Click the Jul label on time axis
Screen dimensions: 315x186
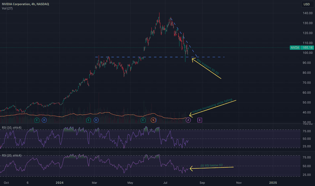(165, 183)
